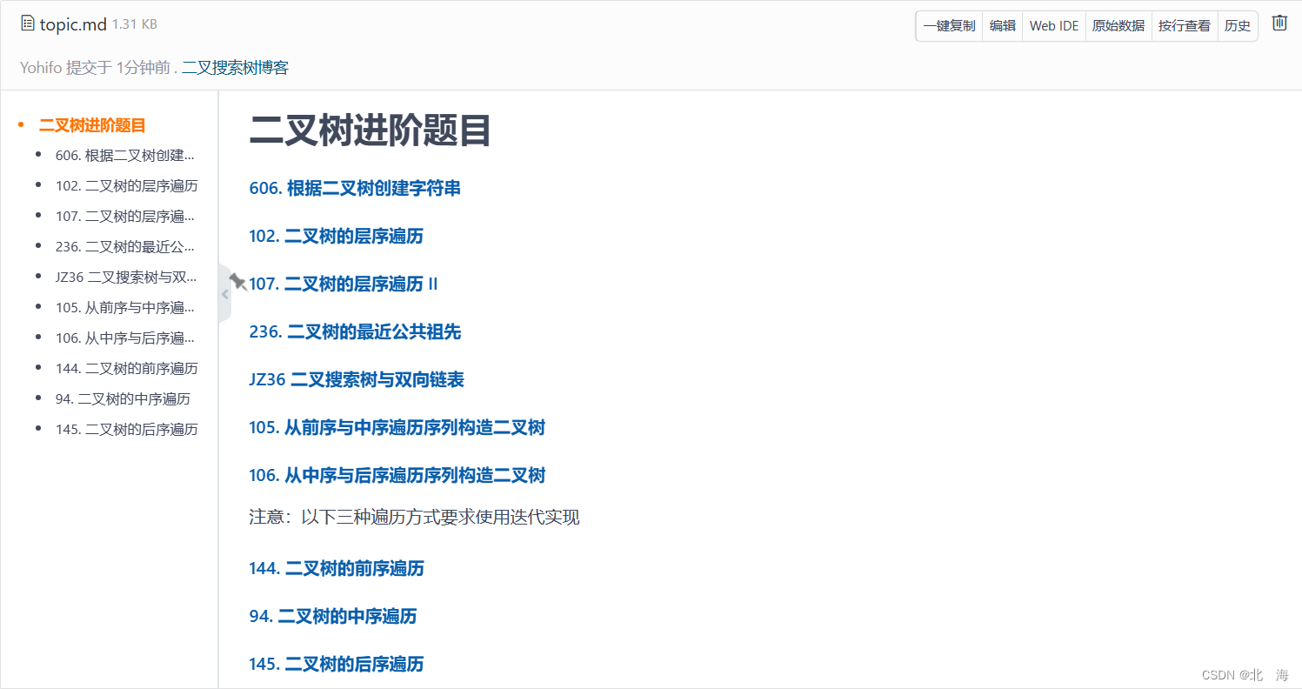Open link 102. 二叉树的层序遍历
Screen dimensions: 1302x689
click(x=337, y=236)
